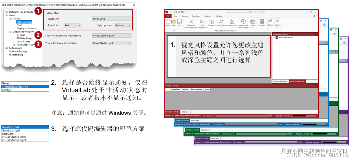Open the Gratings focus topic
Viewport: 353px width, 160px height.
[211, 24]
